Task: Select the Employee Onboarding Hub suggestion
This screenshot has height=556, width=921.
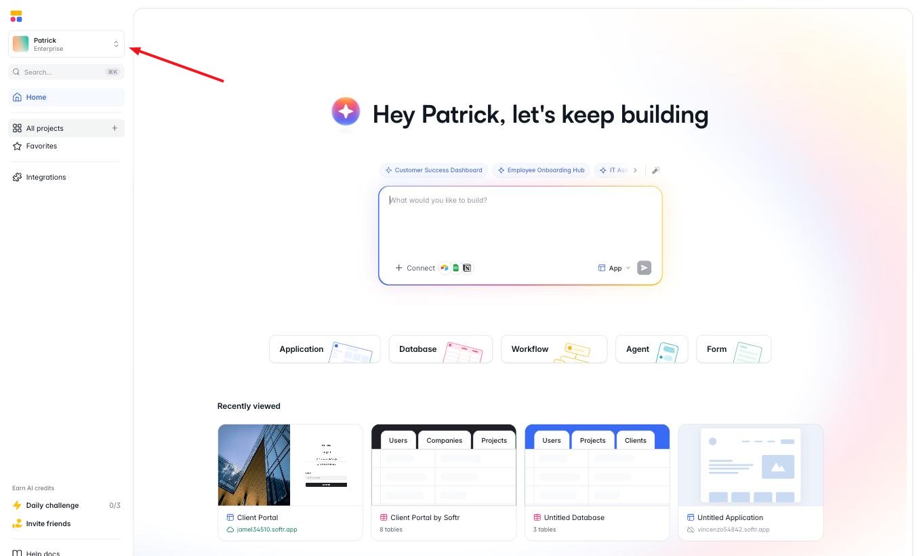Action: (541, 170)
